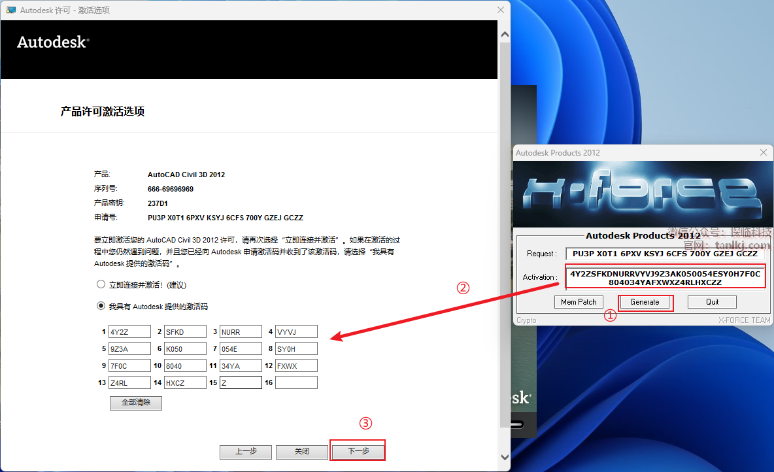Click the X-FORCE TEAM label in keygen
Screen dimensions: 774x472
pos(744,320)
